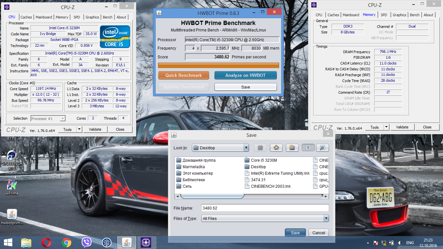
Task: Open Memory tab in left CPU-Z window
Action: pyautogui.click(x=62, y=17)
